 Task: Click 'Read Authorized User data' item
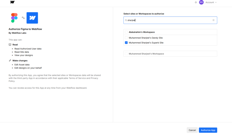(28, 49)
